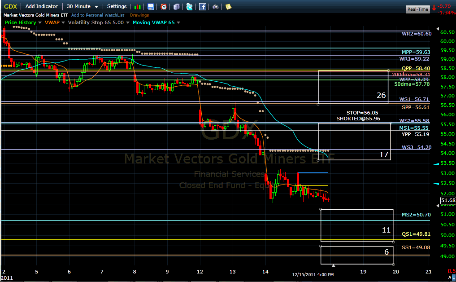Click the white triangle beside 60.50 on the price axis
Image resolution: width=456 pixels, height=282 pixels.
pyautogui.click(x=438, y=29)
